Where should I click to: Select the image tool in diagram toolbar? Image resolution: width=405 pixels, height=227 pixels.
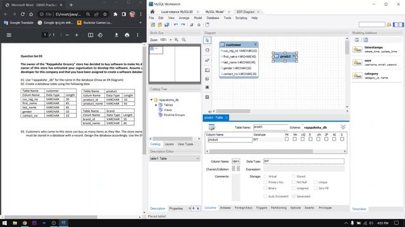(207, 88)
